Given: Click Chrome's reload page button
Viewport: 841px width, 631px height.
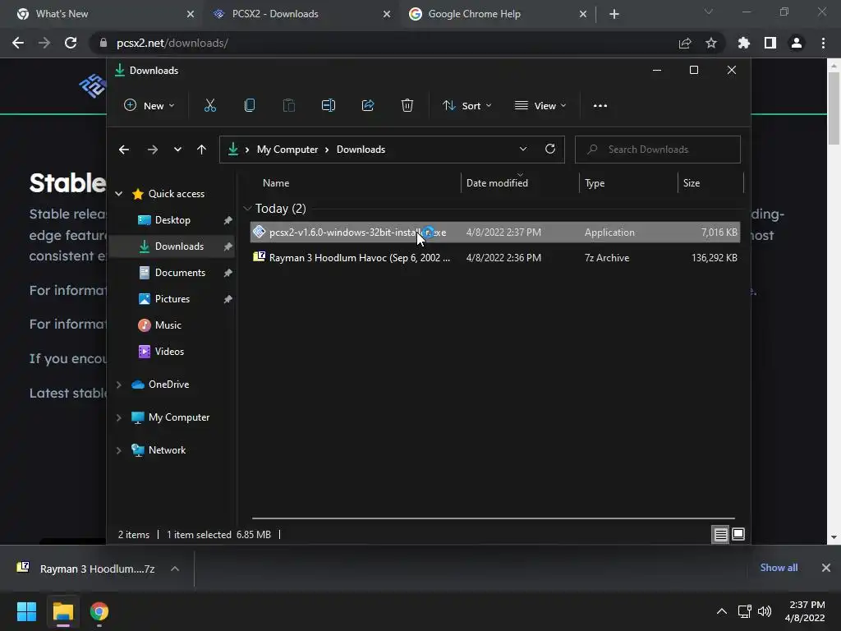Looking at the screenshot, I should pyautogui.click(x=71, y=43).
